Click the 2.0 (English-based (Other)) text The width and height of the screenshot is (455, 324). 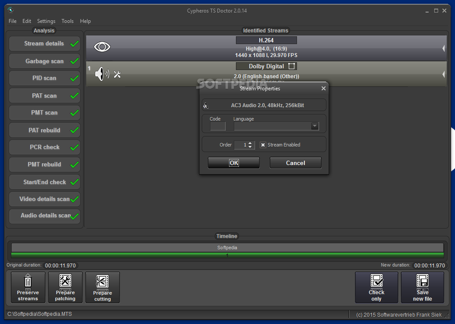coord(266,76)
